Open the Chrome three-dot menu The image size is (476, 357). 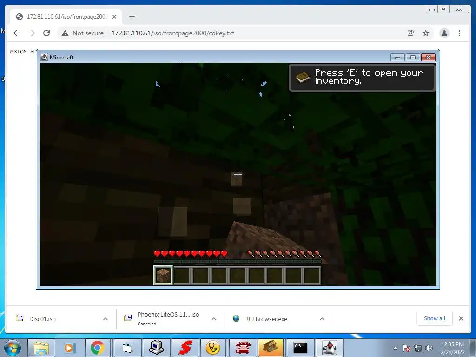[x=460, y=33]
